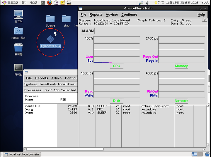Image resolution: width=211 pixels, height=157 pixels.
Task: Open File menu in process list window
Action: tap(29, 78)
